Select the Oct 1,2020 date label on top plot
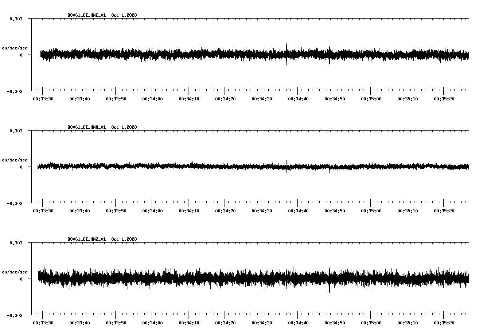 (123, 15)
